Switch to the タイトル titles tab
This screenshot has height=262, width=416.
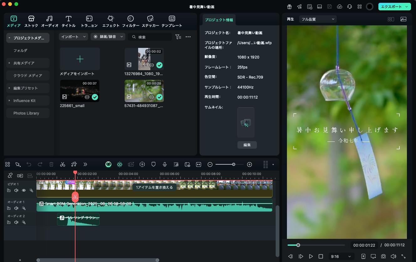[x=69, y=21]
